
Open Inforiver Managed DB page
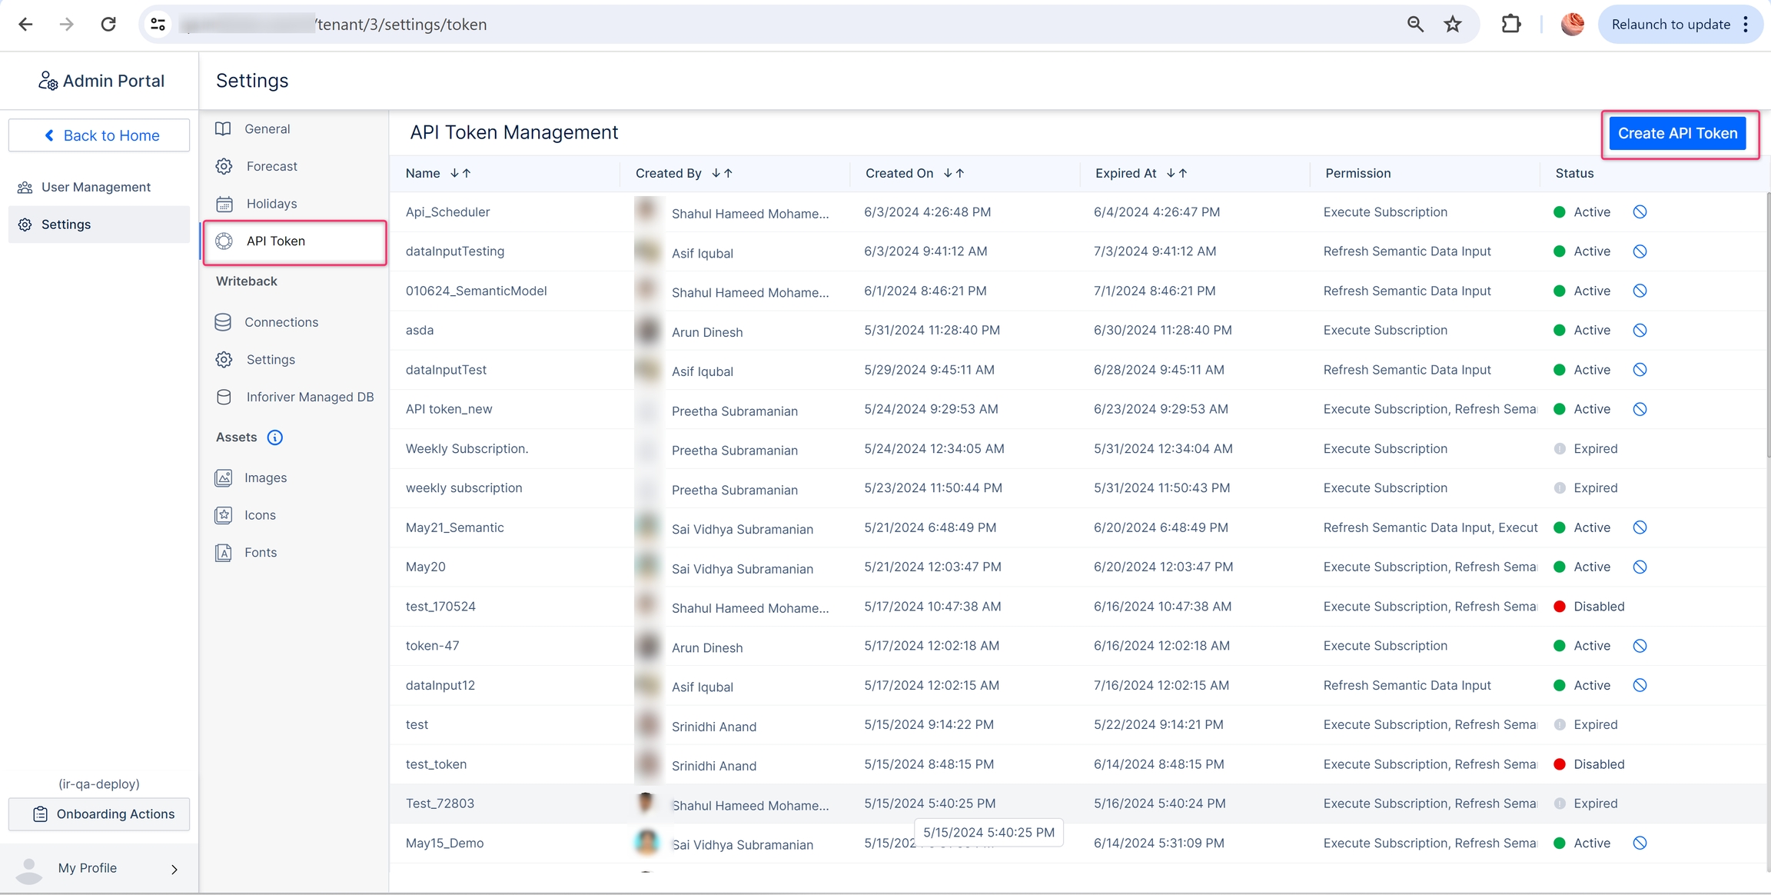[309, 397]
